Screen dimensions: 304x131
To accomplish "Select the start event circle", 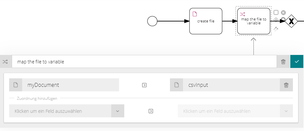I will (x=152, y=21).
